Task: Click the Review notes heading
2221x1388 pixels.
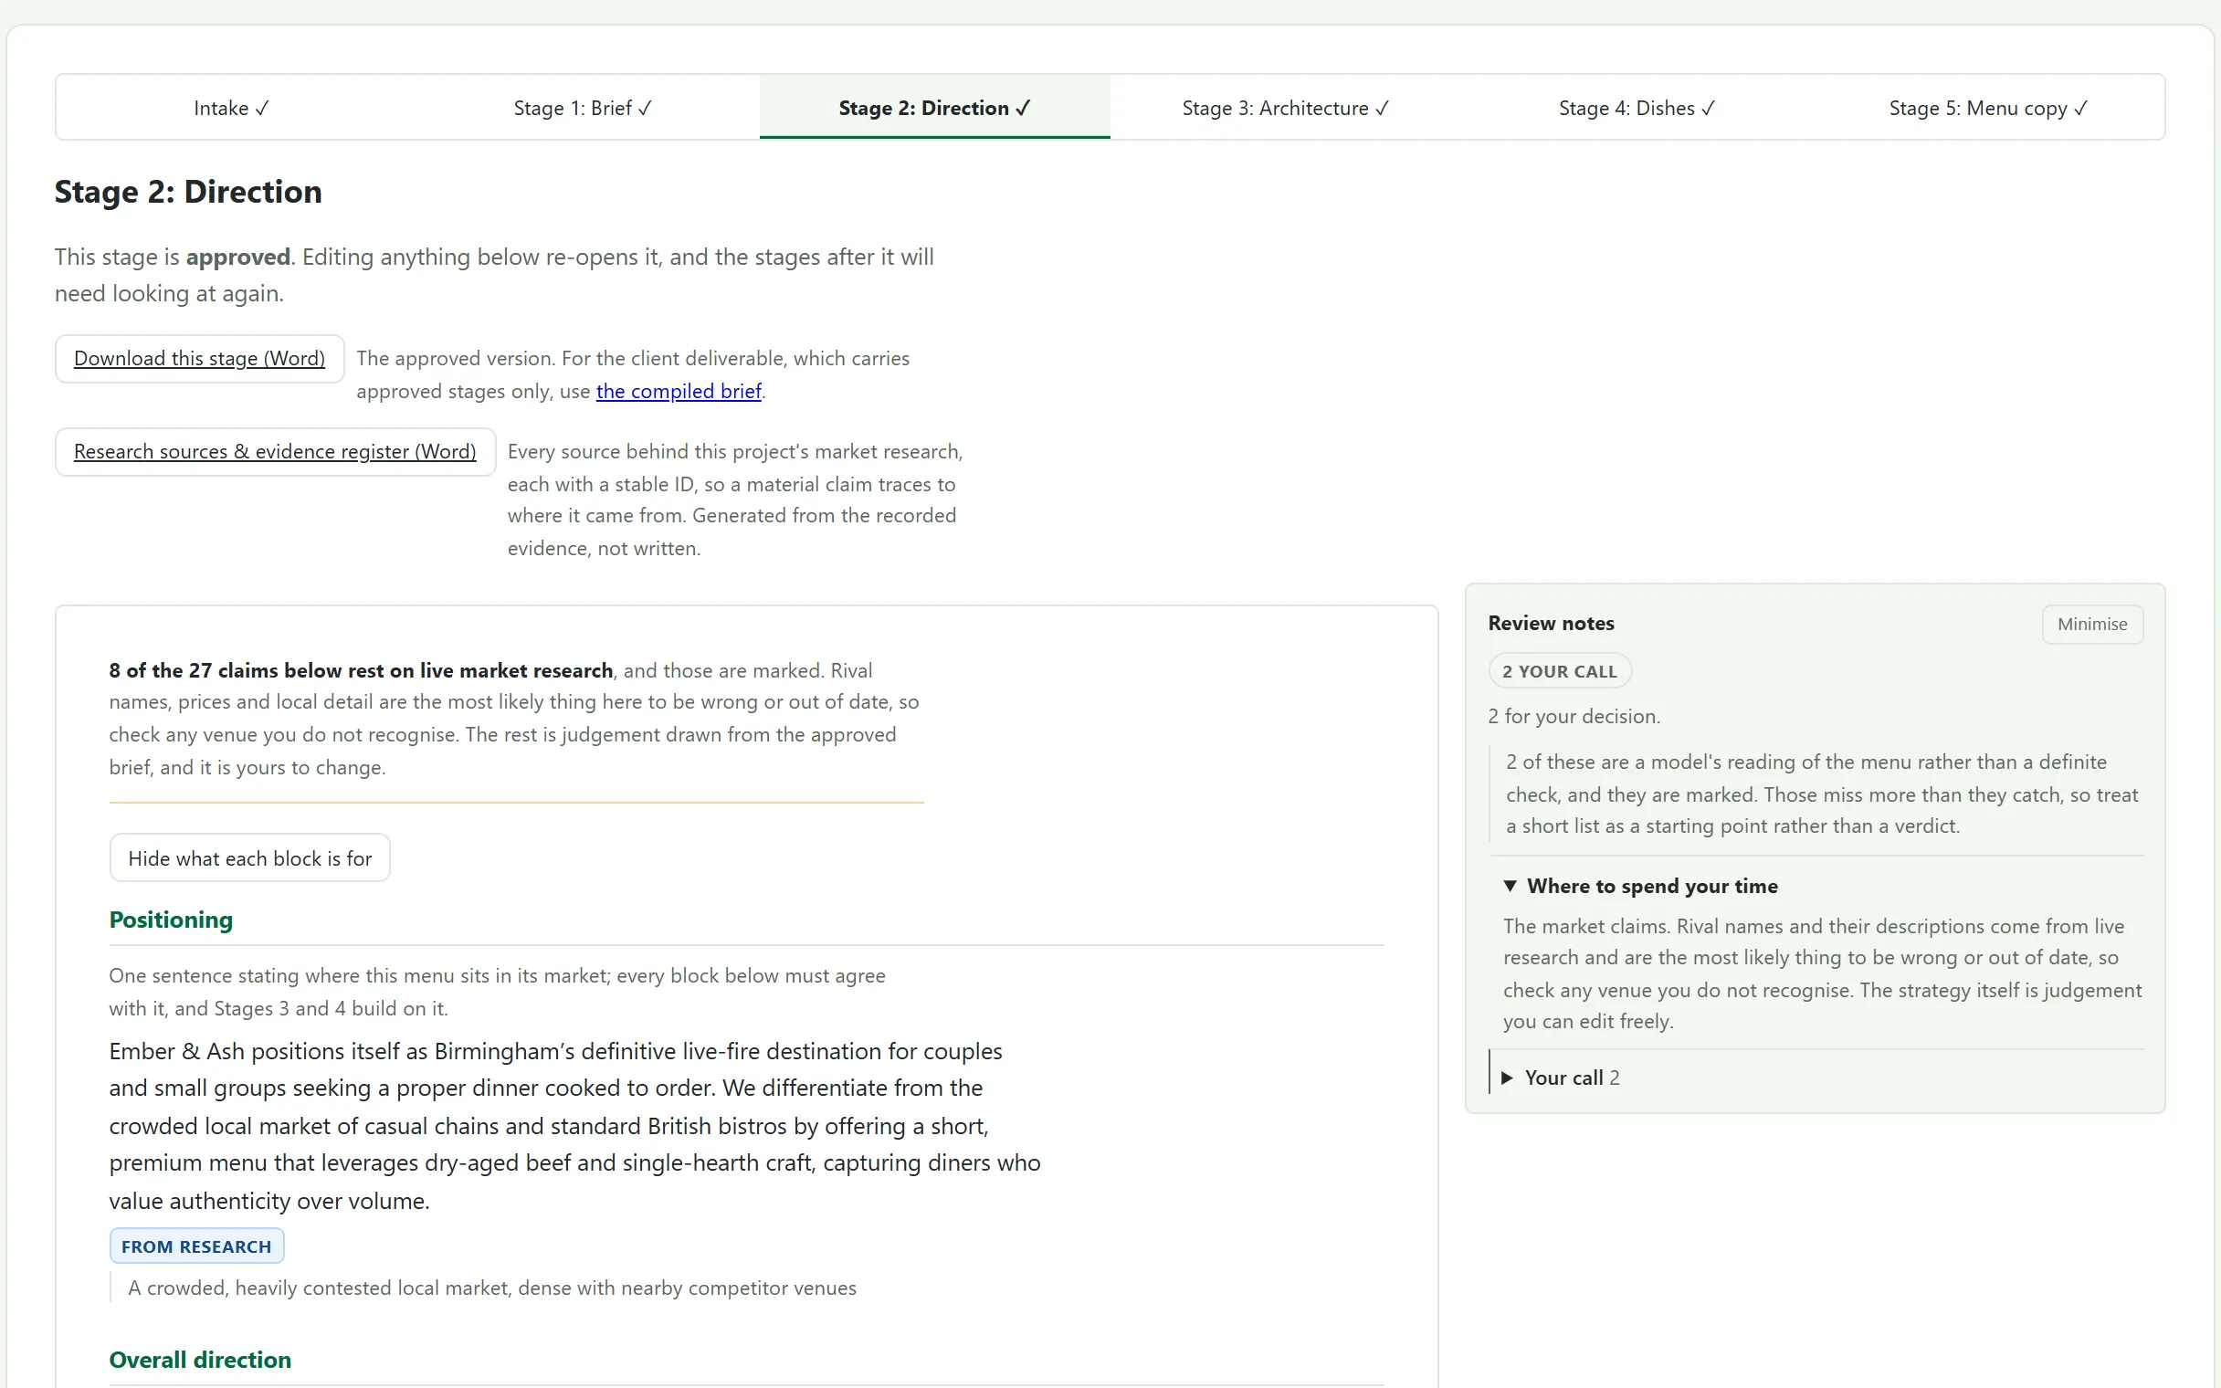Action: click(x=1551, y=624)
